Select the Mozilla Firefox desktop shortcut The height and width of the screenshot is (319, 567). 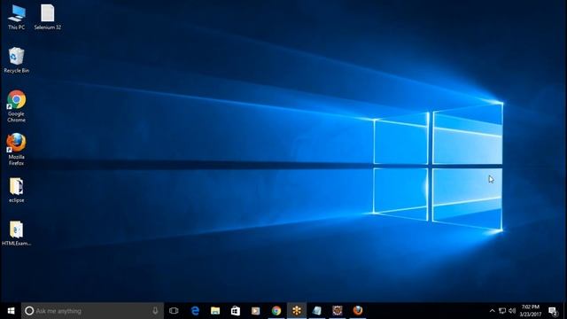16,150
